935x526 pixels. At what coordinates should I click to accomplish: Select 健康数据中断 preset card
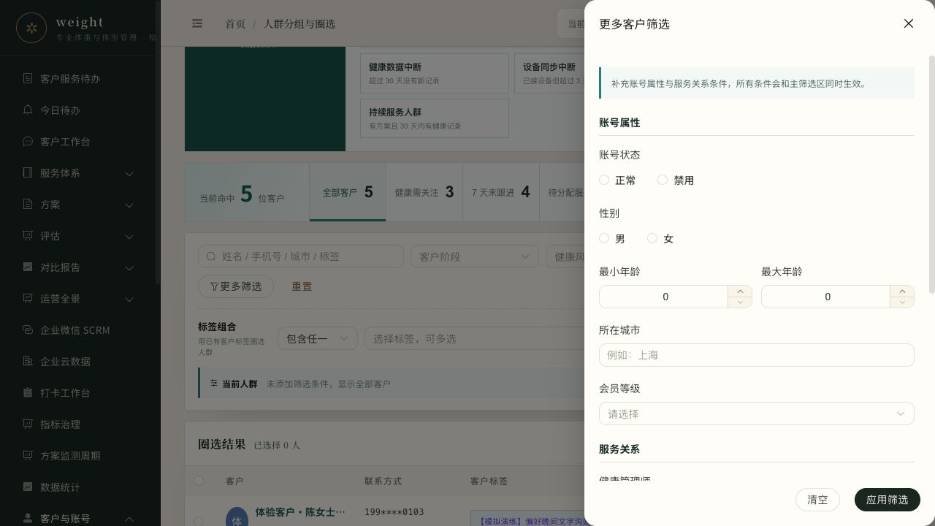tap(435, 73)
